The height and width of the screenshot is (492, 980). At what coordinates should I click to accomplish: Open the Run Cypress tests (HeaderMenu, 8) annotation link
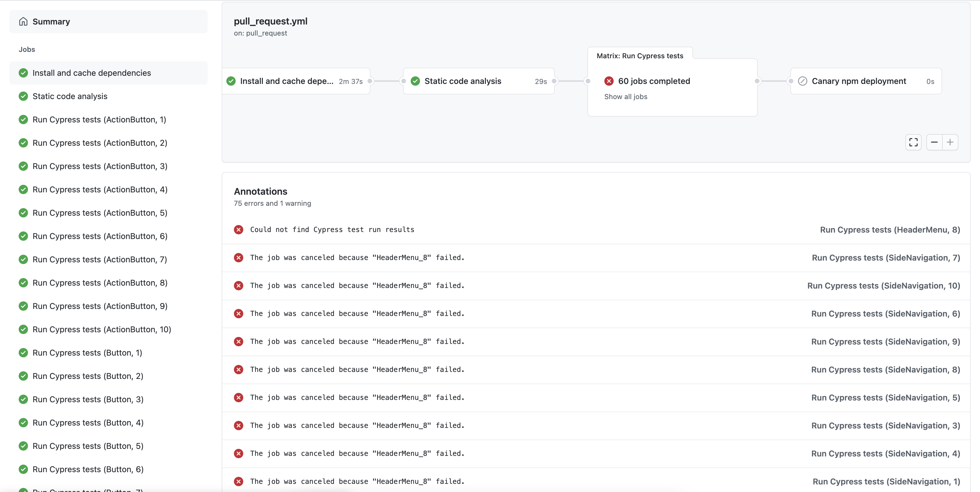890,230
